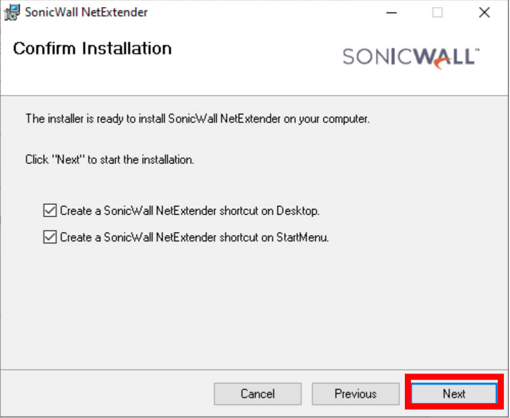Click the 'Click Next to start' instruction text
This screenshot has height=418, width=510.
click(x=110, y=160)
